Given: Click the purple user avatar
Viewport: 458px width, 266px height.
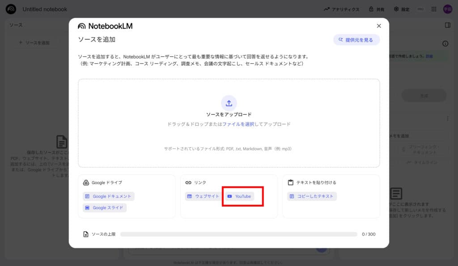Looking at the screenshot, I should pyautogui.click(x=447, y=9).
